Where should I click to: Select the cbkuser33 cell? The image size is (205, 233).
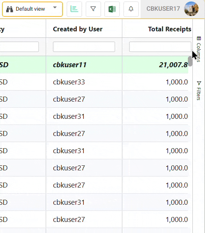84,82
